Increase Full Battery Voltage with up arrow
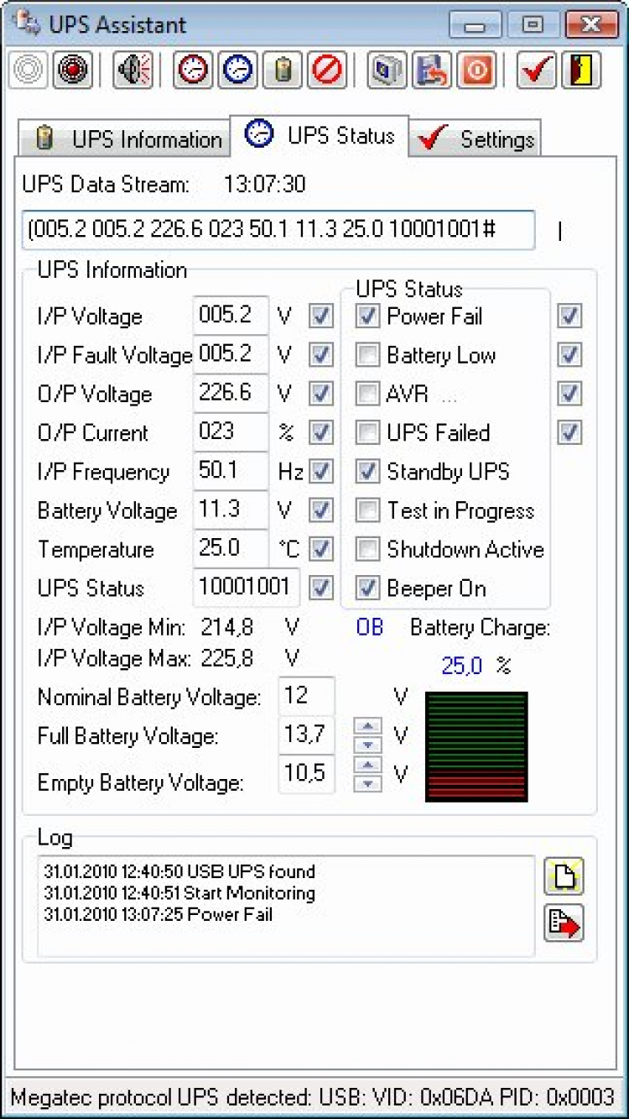The image size is (629, 1119). click(368, 727)
